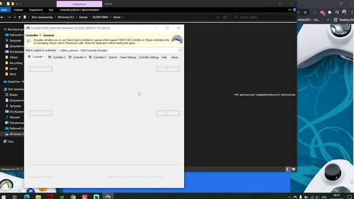Click the X360 emulator title bar icon
This screenshot has width=354, height=199.
(x=28, y=28)
